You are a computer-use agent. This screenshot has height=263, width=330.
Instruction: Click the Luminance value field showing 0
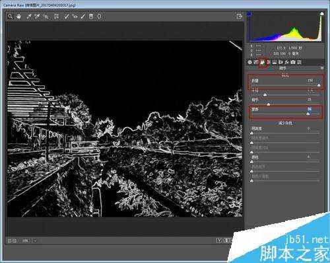click(x=309, y=128)
